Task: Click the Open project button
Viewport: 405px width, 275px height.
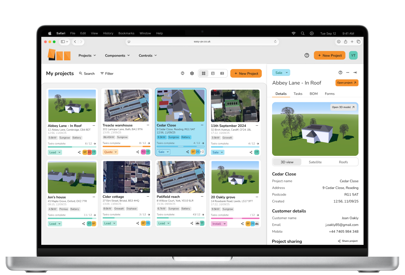Action: pos(347,83)
